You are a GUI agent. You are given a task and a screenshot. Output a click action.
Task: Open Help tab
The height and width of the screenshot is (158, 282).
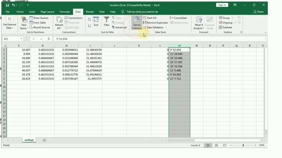[x=113, y=12]
